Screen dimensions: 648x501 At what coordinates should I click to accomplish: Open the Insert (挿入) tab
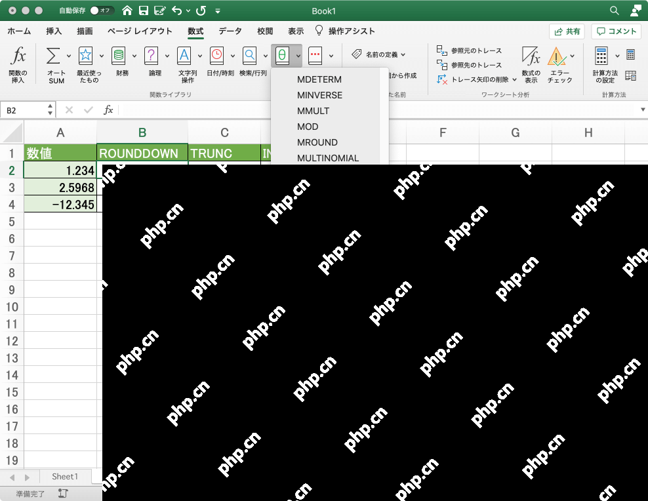coord(54,31)
